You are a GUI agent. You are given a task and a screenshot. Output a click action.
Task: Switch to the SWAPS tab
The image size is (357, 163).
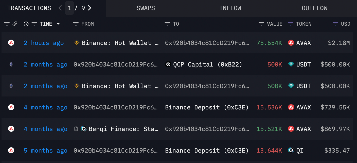tap(146, 8)
